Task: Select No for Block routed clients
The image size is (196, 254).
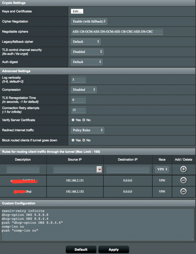Action: pyautogui.click(x=84, y=140)
